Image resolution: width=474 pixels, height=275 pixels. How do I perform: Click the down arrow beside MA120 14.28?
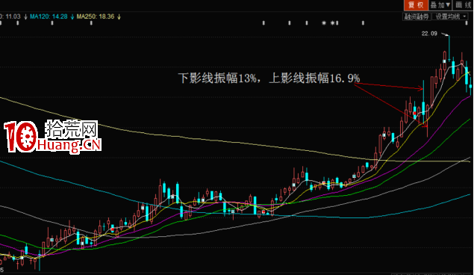(72, 17)
